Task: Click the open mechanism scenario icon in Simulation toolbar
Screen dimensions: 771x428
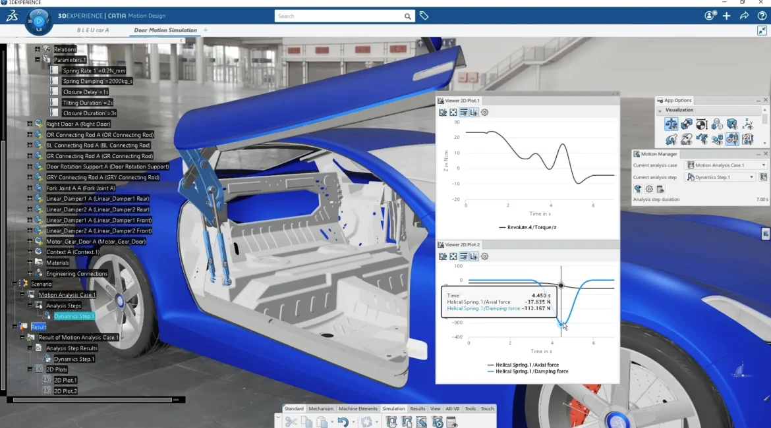Action: 391,421
